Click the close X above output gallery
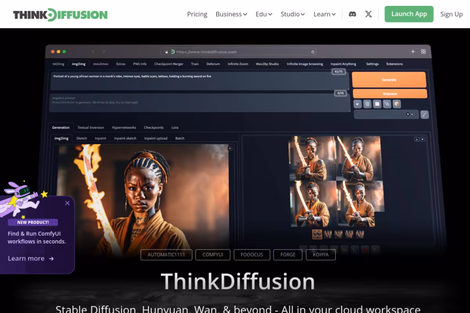Screen dimensions: 470x313 click(423, 139)
